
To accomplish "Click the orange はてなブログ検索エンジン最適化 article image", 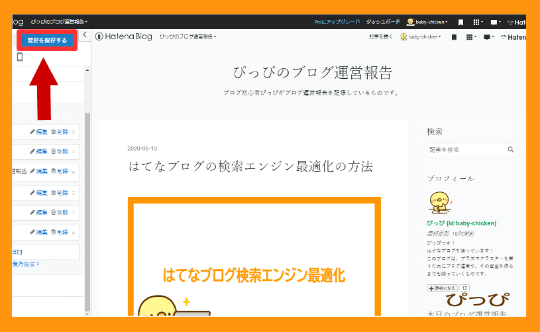I will [254, 256].
